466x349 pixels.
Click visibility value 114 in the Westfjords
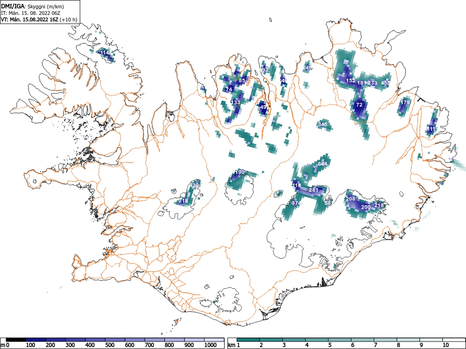[x=104, y=53]
